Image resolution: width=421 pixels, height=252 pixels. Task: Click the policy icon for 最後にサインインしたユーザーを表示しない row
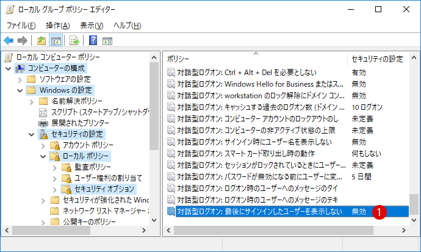tap(171, 212)
